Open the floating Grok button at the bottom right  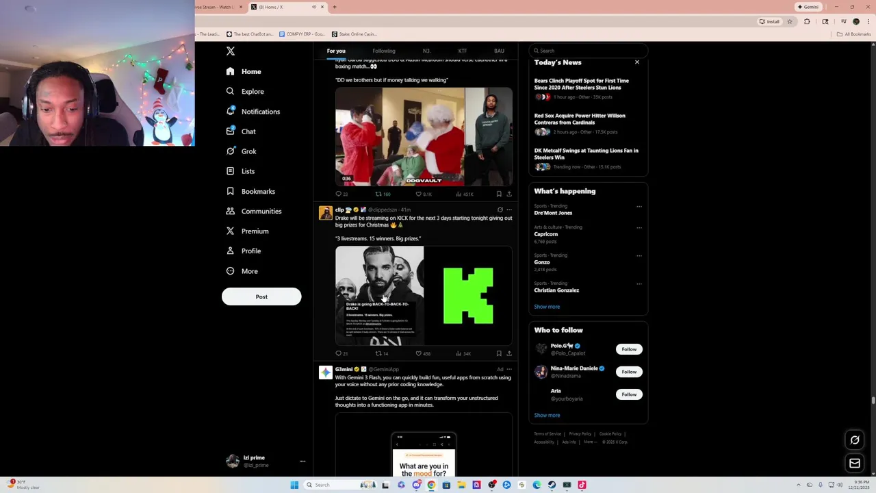click(855, 440)
